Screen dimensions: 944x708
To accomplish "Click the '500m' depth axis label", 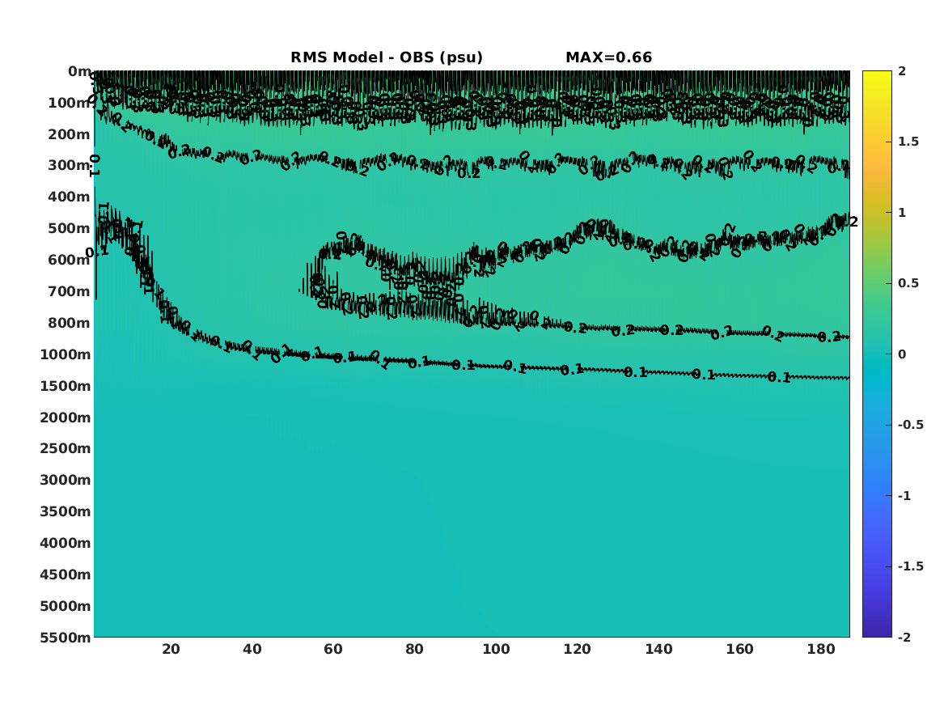I will (x=70, y=229).
